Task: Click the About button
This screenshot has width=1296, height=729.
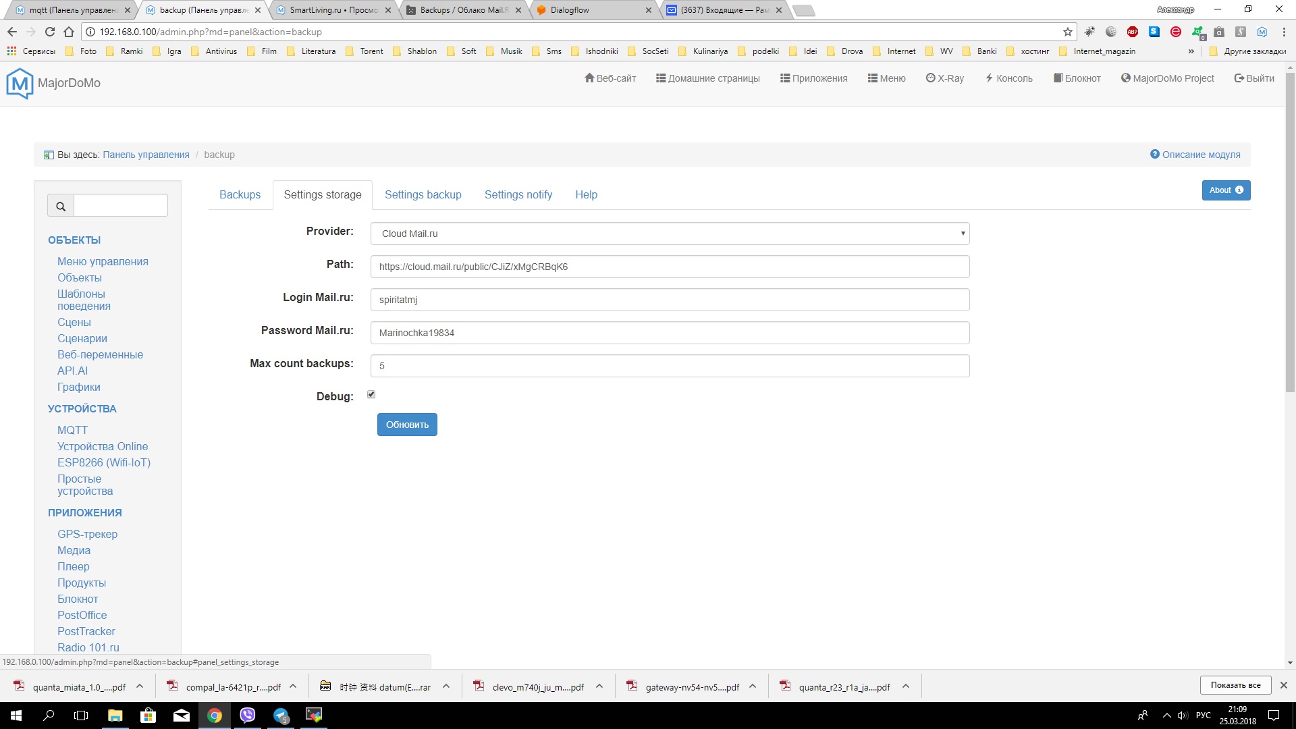Action: (1226, 190)
